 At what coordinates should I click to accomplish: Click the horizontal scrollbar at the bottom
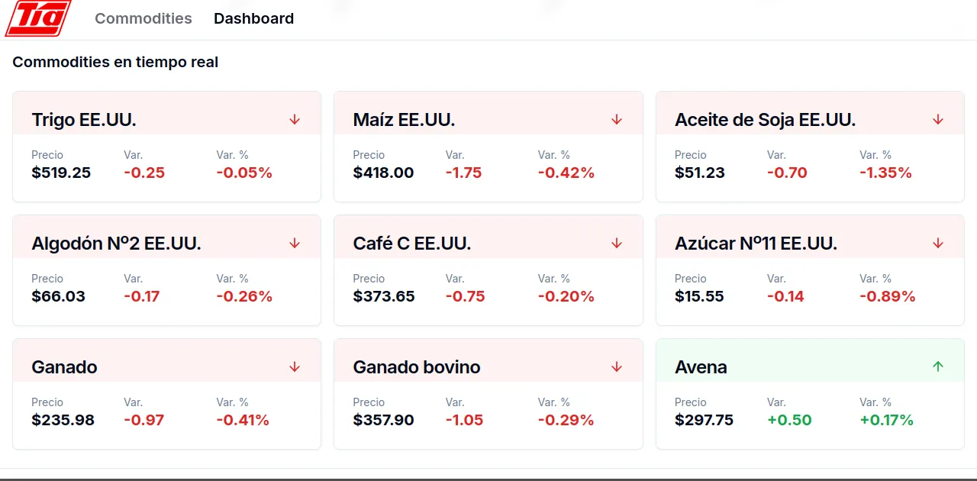coord(488,476)
